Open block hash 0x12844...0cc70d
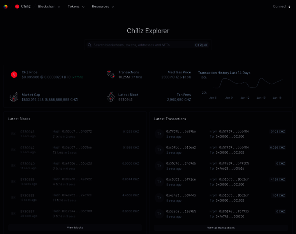Viewport: 296px width, 234px height. pyautogui.click(x=77, y=211)
